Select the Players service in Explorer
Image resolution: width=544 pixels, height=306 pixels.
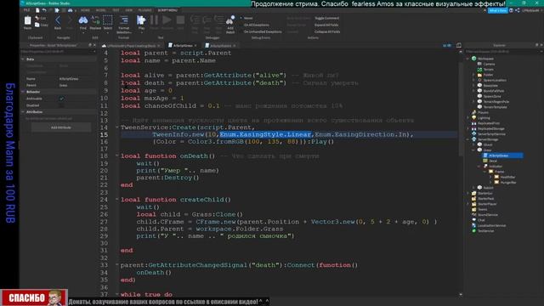point(483,112)
